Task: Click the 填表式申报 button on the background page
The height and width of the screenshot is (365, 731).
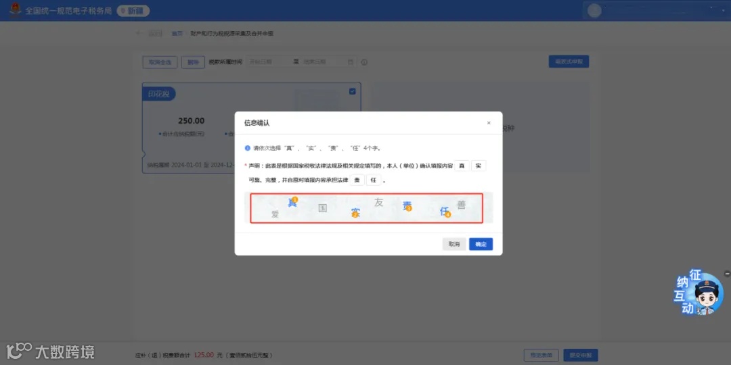Action: click(569, 62)
